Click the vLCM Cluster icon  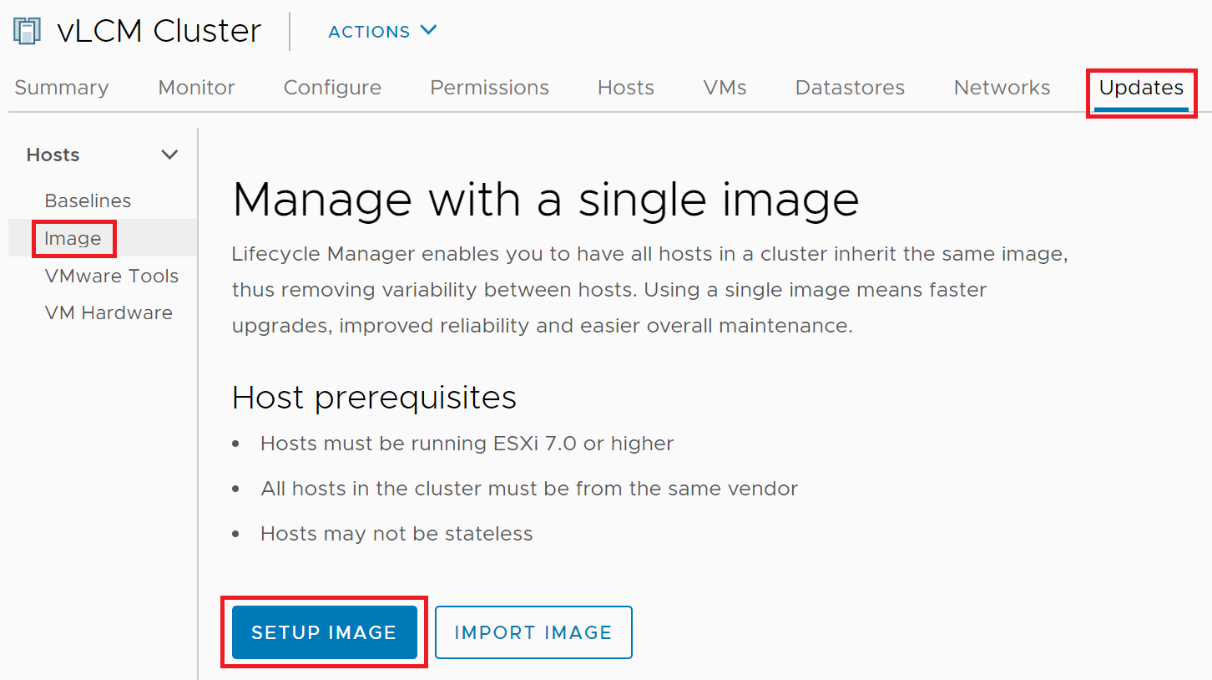pyautogui.click(x=28, y=32)
